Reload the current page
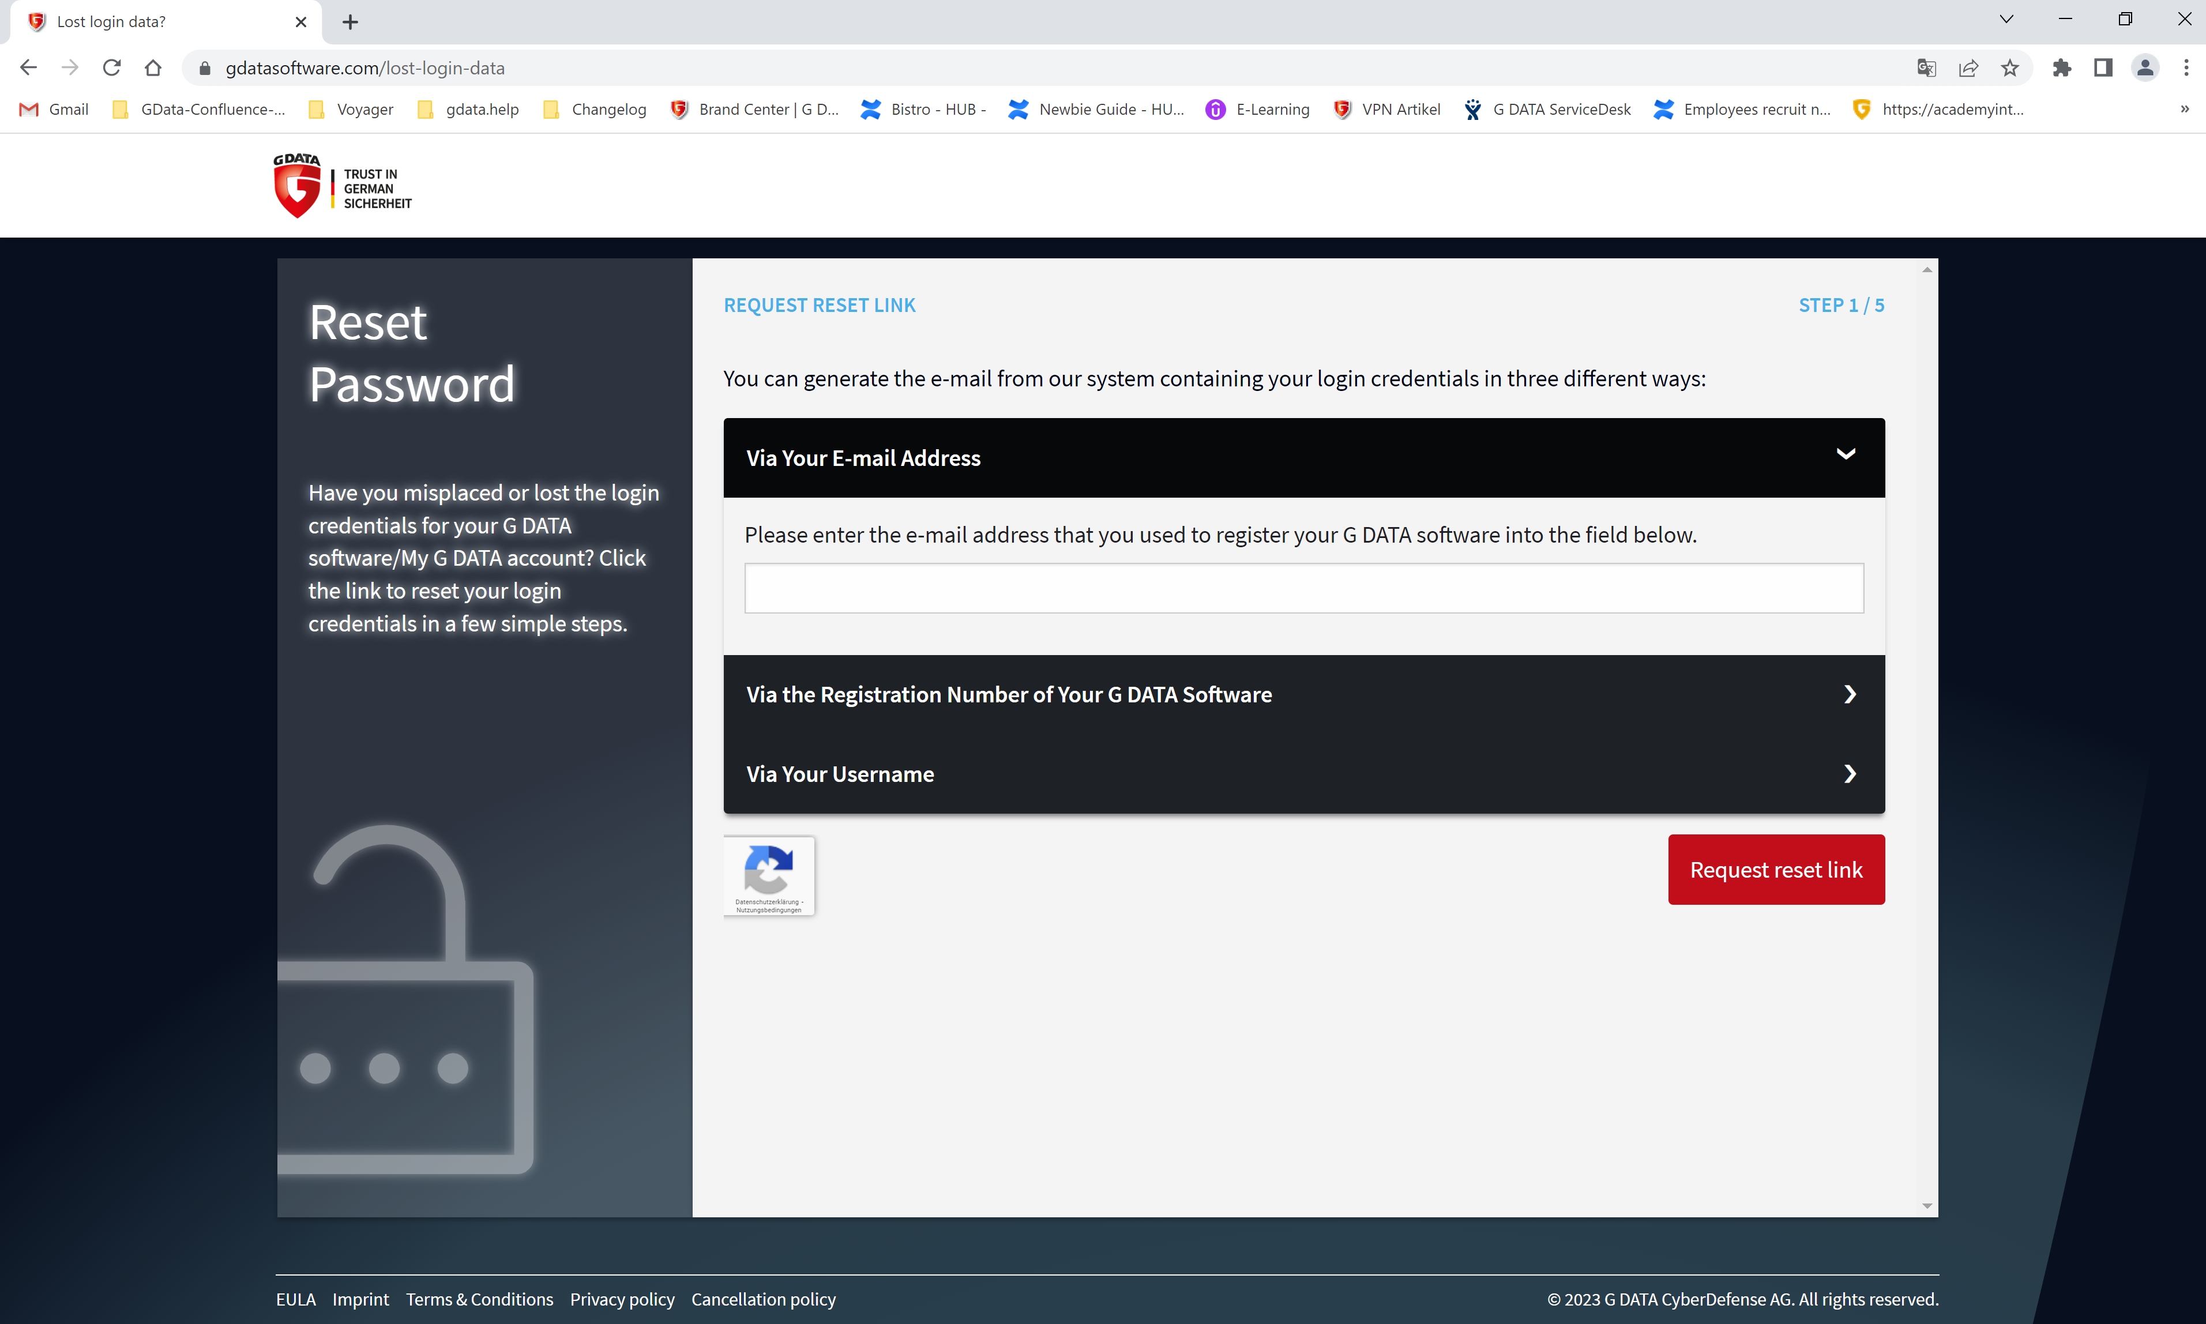 coord(111,68)
